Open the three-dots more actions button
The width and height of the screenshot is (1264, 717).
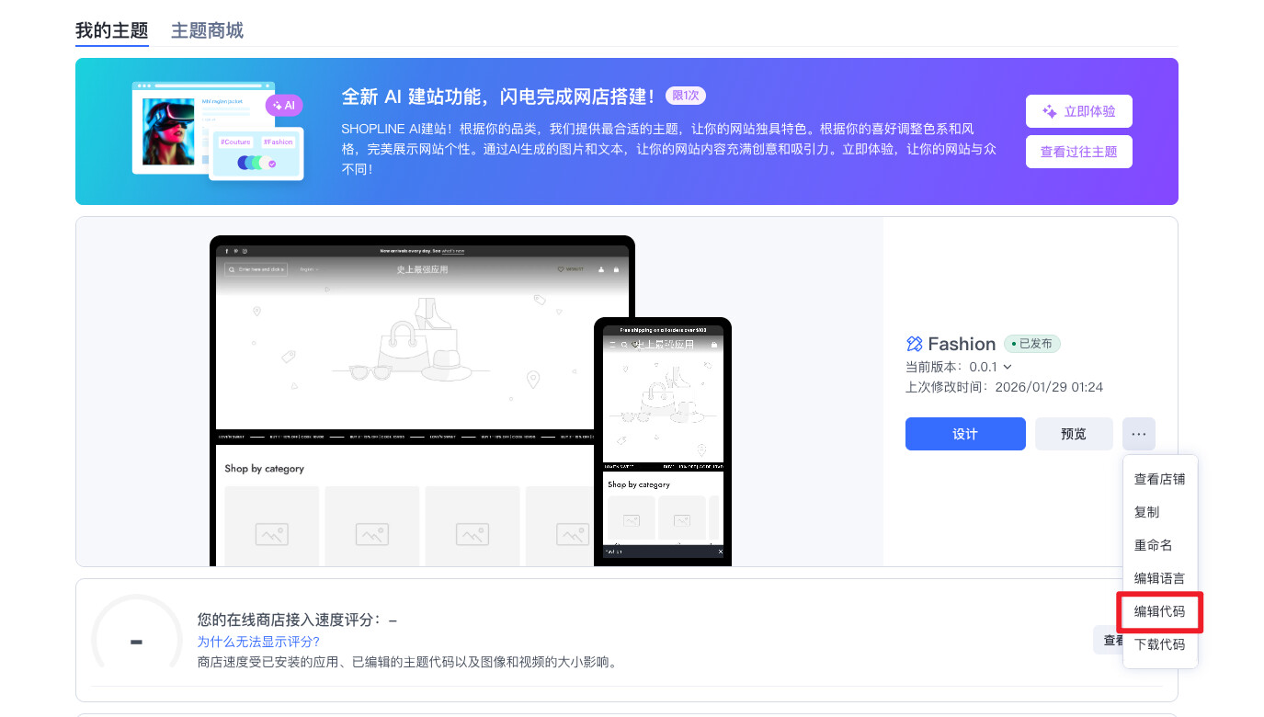tap(1139, 434)
